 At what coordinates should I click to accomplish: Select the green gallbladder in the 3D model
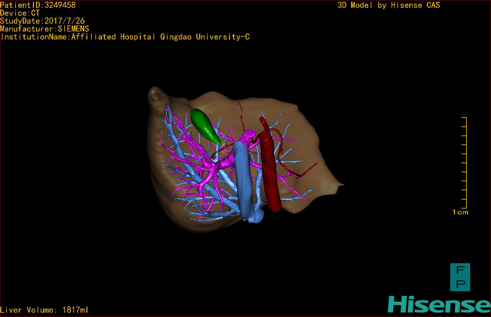pos(205,126)
